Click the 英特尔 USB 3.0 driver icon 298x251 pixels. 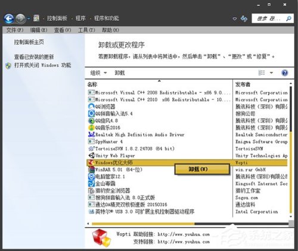91,212
